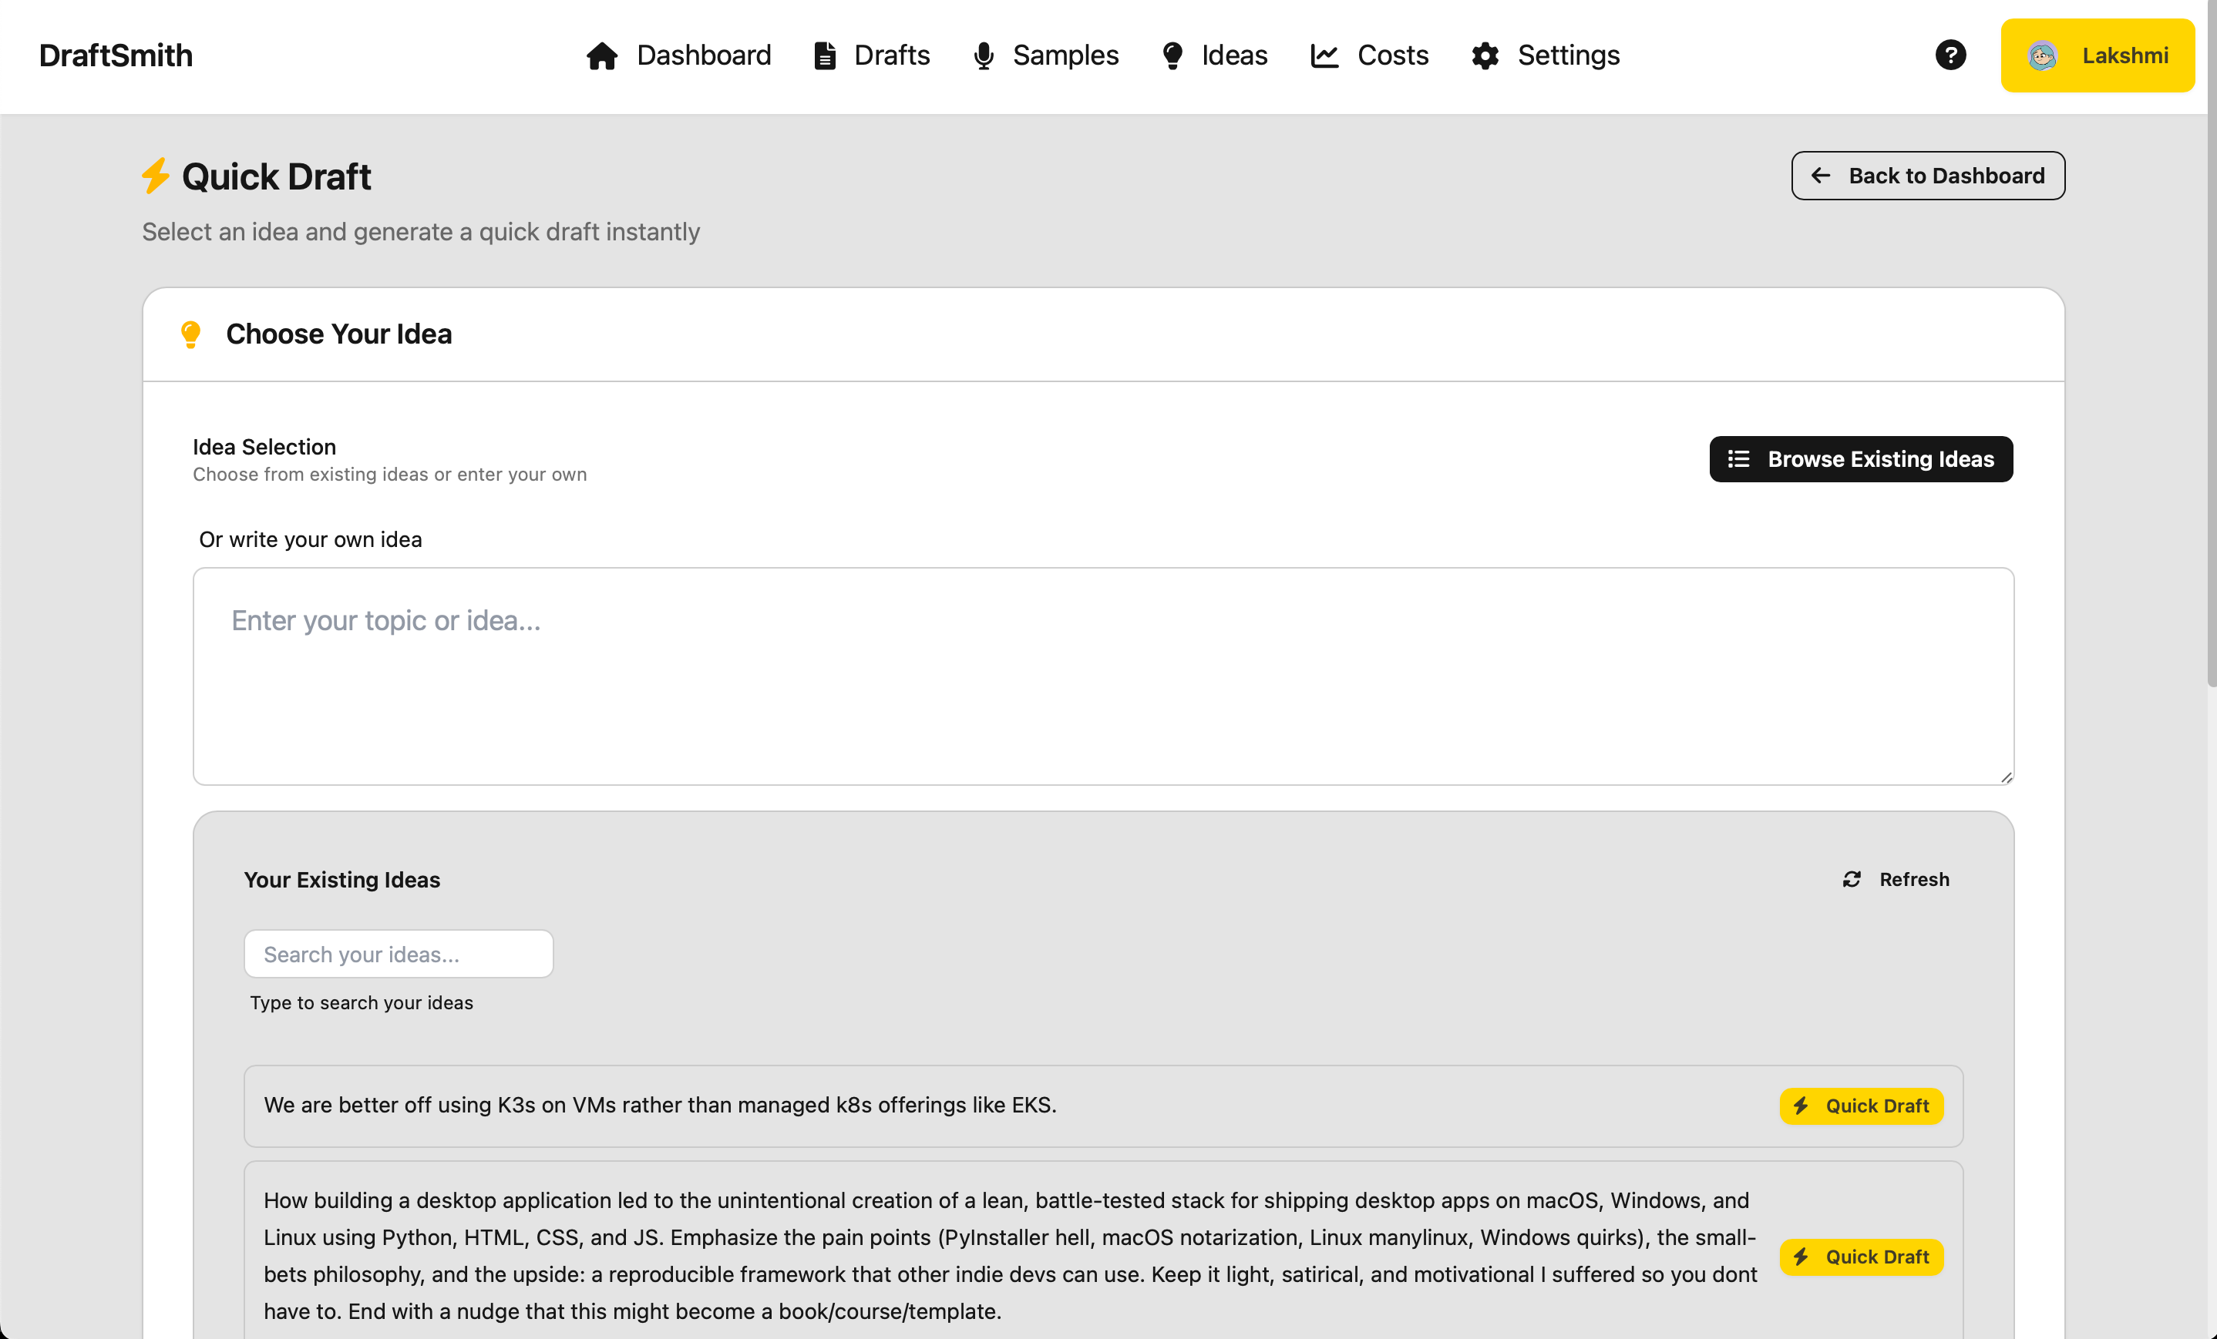Click the Dashboard home icon
The image size is (2217, 1339).
coord(602,55)
